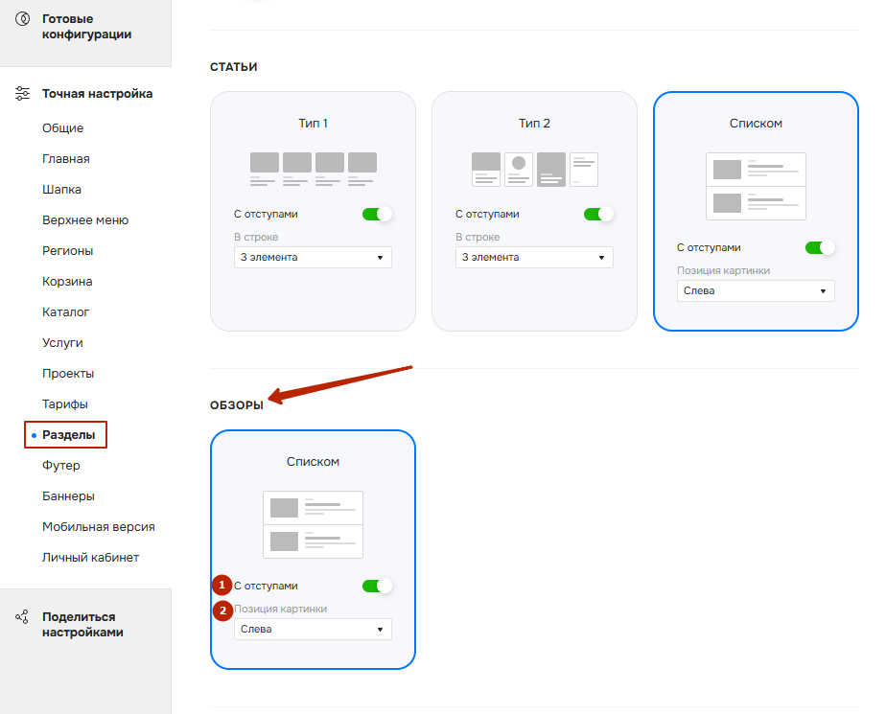Click the Списком layout preview in Статьи

click(756, 186)
